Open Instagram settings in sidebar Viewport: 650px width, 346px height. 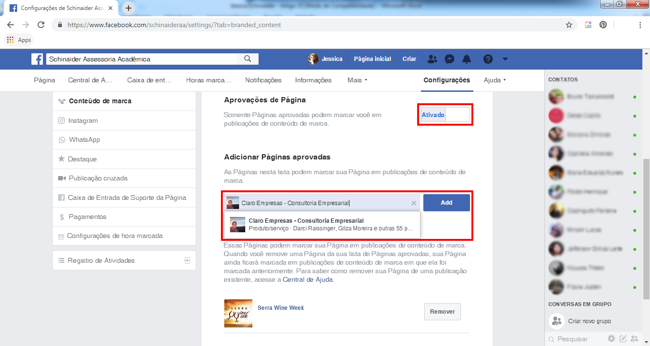[124, 120]
